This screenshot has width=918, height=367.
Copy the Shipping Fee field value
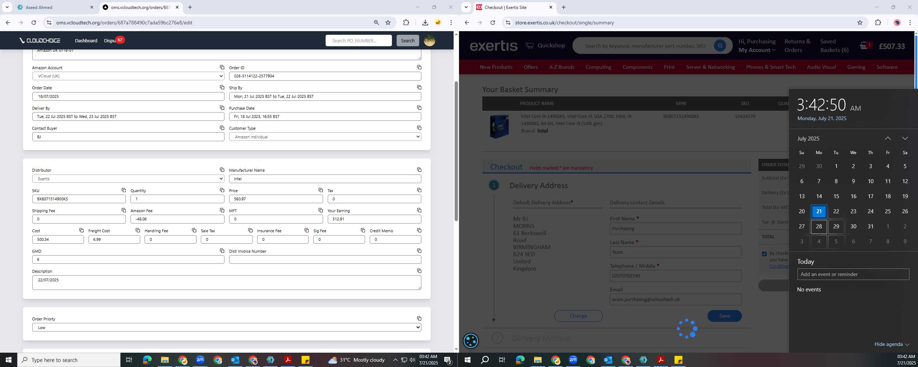tap(123, 210)
